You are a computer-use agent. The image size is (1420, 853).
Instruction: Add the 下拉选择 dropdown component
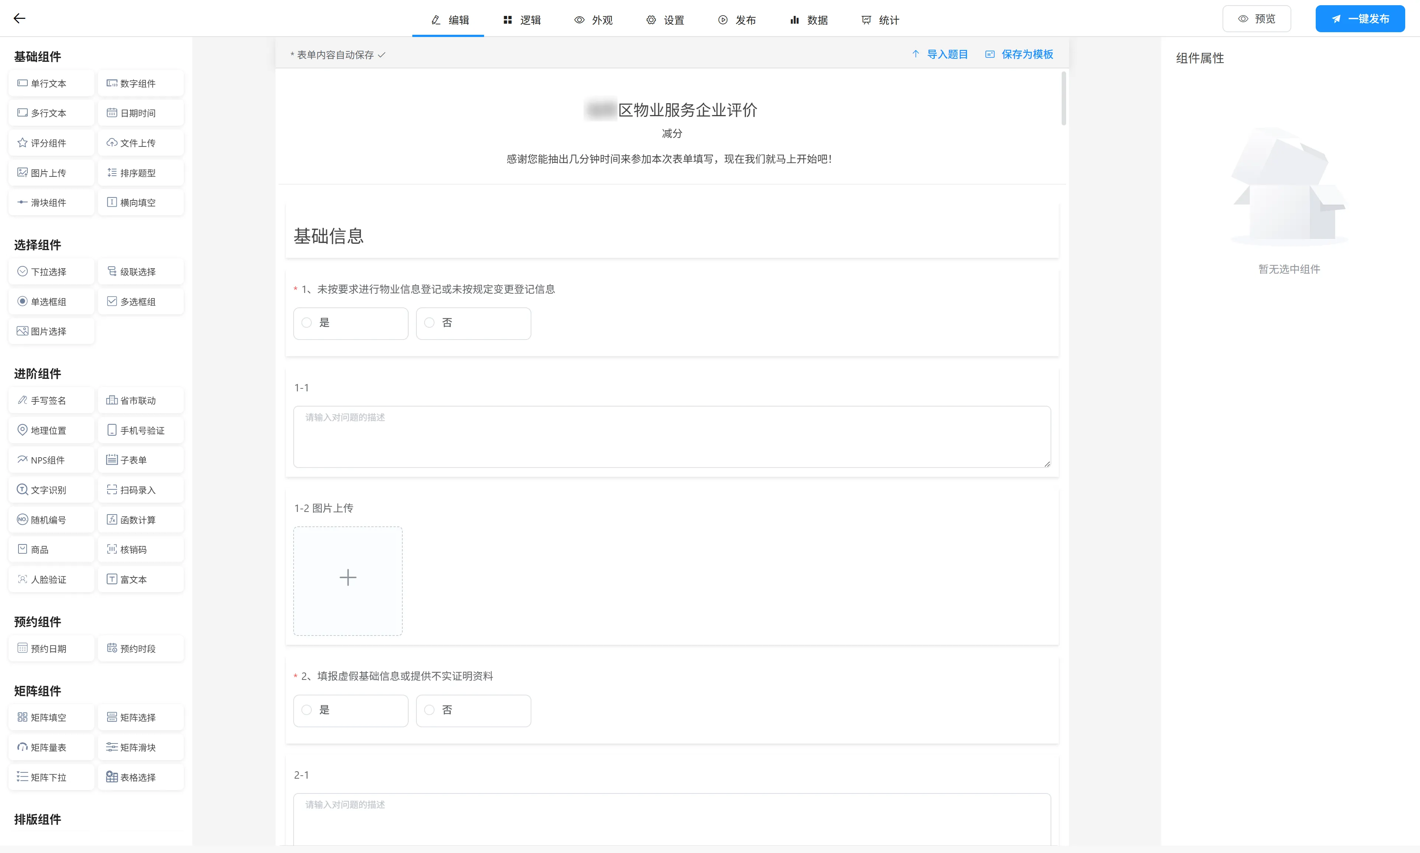(x=51, y=271)
